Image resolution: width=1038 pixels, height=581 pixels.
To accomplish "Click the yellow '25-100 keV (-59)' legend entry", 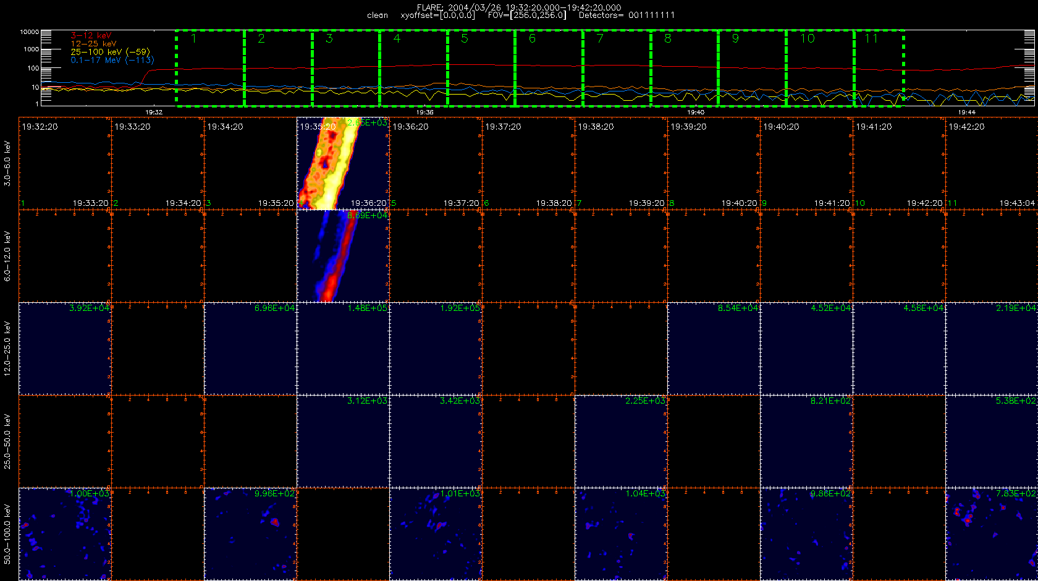I will tap(110, 52).
